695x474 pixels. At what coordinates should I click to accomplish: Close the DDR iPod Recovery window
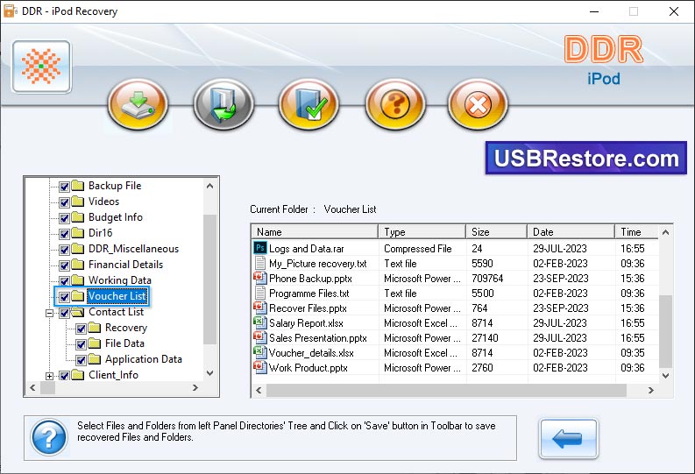click(674, 11)
